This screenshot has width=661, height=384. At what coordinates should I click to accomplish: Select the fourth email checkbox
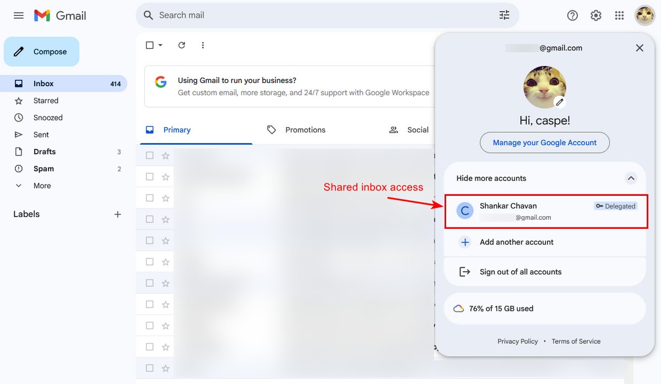click(149, 219)
